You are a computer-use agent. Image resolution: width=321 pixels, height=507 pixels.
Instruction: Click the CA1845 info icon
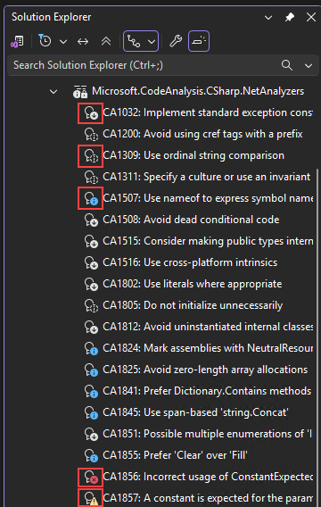pos(91,412)
